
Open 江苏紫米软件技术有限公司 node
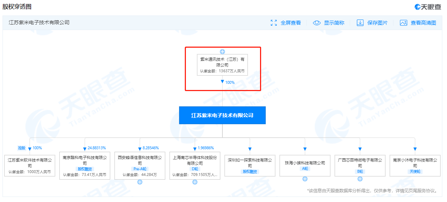click(30, 166)
